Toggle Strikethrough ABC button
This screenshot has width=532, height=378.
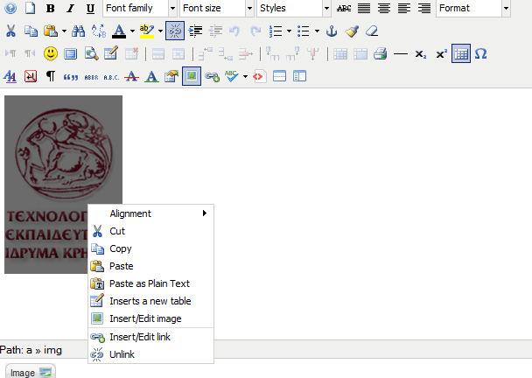pos(344,8)
